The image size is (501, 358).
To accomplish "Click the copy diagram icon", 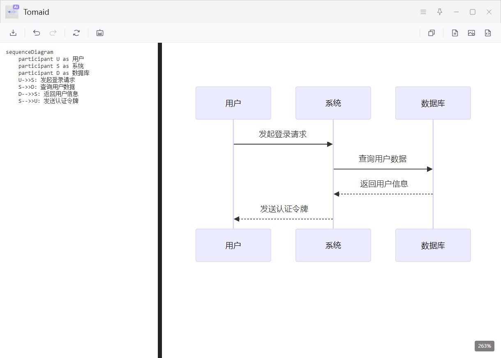I will coord(432,33).
